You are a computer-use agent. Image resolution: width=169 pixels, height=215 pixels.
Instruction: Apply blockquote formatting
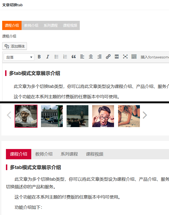pyautogui.click(x=74, y=57)
